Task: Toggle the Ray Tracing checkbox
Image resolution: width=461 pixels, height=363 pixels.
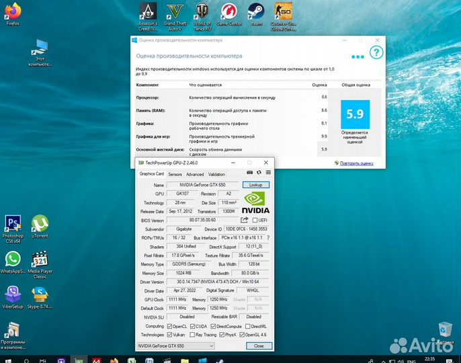Action: [x=192, y=335]
